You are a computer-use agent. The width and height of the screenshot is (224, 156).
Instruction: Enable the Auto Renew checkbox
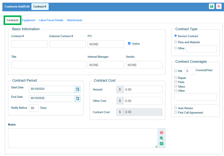pyautogui.click(x=175, y=108)
